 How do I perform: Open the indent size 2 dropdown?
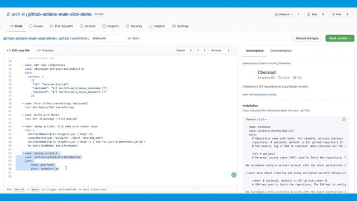201,50
